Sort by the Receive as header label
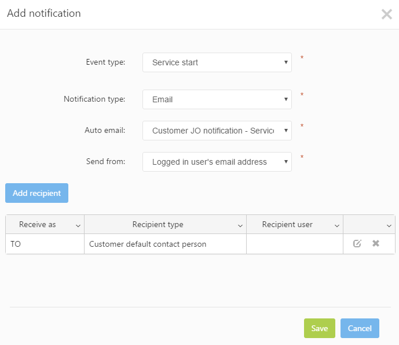This screenshot has width=399, height=345. [x=38, y=225]
